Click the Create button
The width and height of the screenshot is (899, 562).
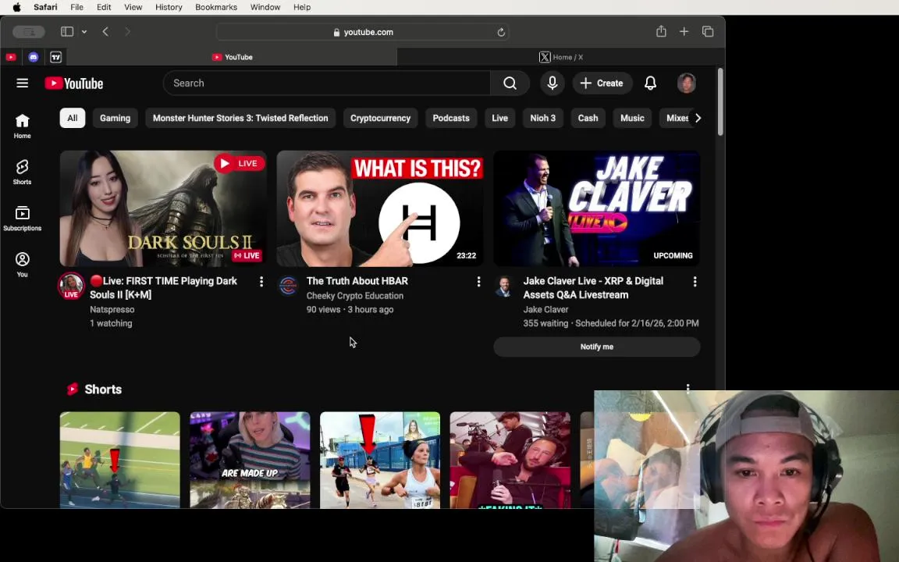[x=602, y=84]
